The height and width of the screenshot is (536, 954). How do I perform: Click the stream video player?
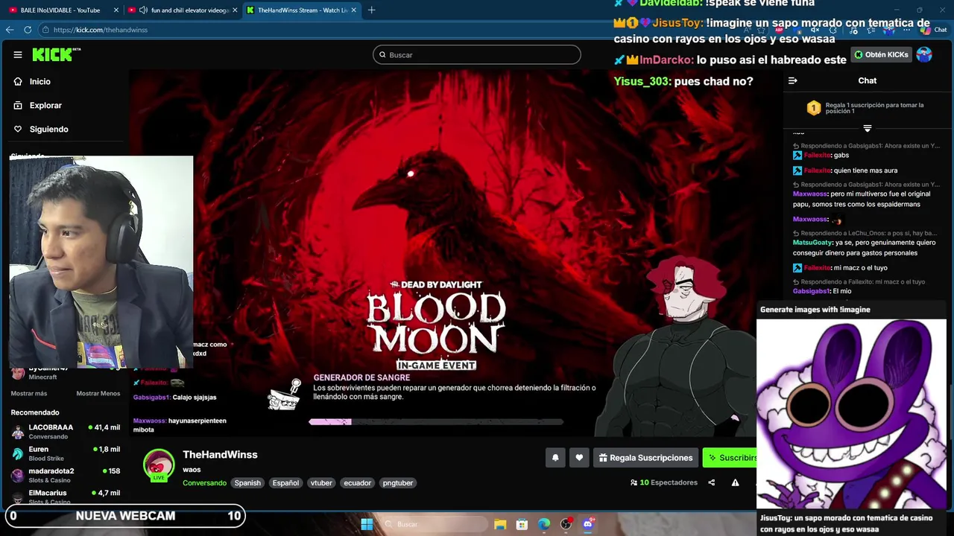[x=455, y=253]
